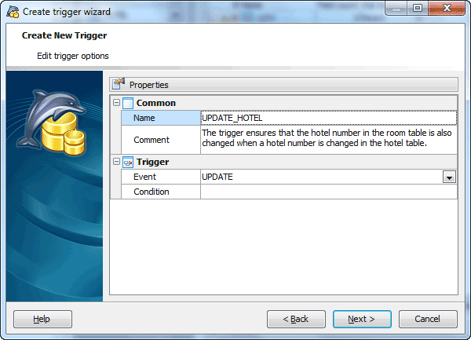Click the Trigger group icon

128,163
